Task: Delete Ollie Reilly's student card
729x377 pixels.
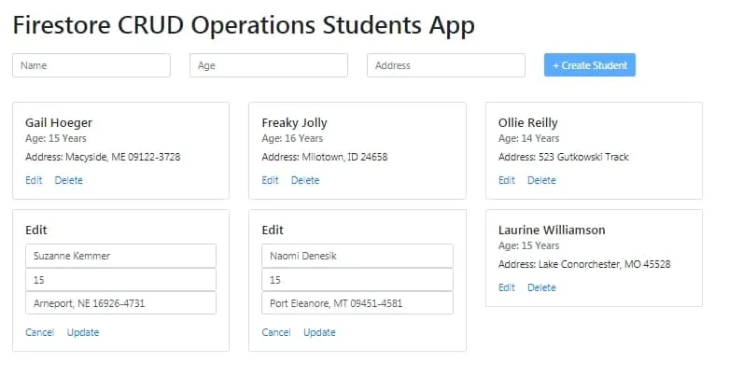Action: pos(541,180)
